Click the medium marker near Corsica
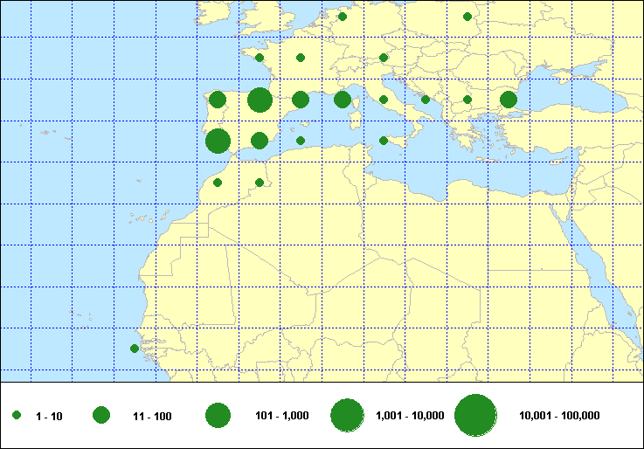 [x=343, y=100]
